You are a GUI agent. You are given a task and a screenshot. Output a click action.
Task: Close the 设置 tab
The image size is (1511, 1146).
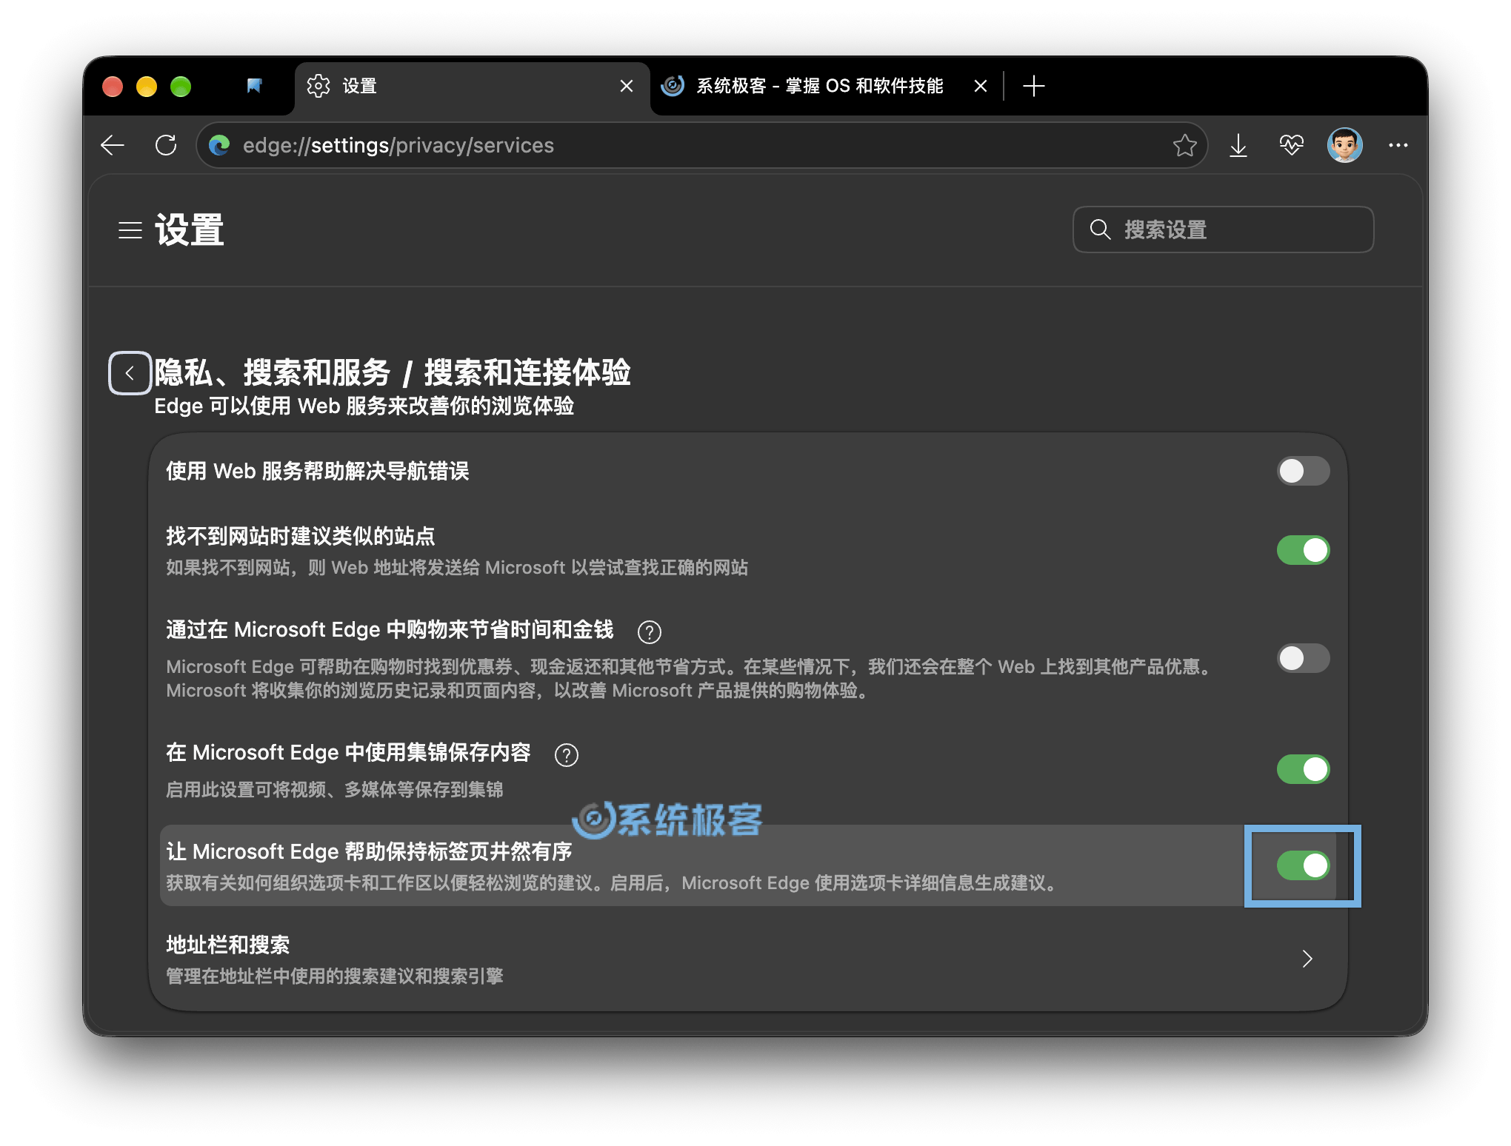pyautogui.click(x=627, y=86)
